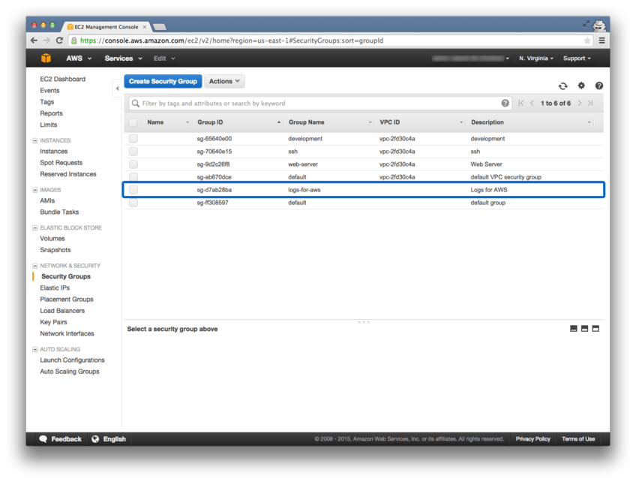
Task: Collapse the IMAGES sidebar section
Action: pos(35,190)
